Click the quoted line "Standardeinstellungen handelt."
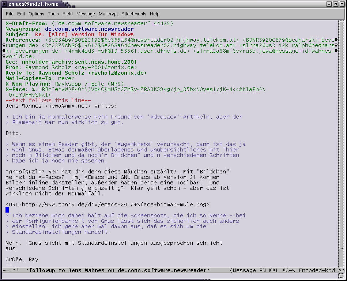347x281 pixels. (x=58, y=232)
